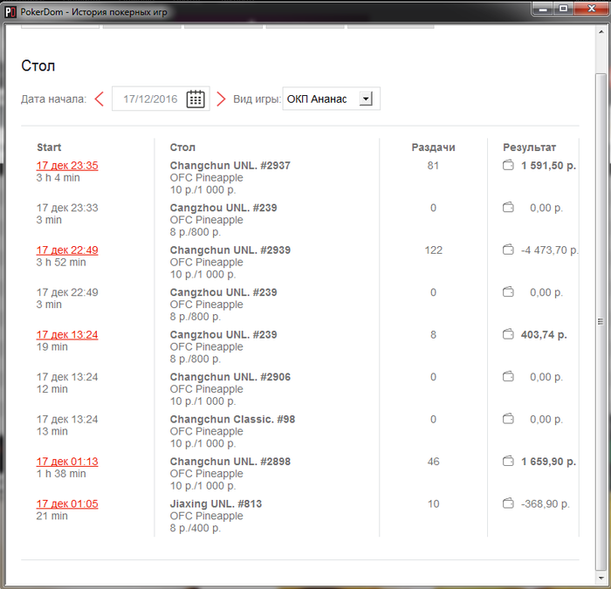Click wallet icon beside -4 473,70 р. result
The image size is (611, 589).
click(508, 250)
